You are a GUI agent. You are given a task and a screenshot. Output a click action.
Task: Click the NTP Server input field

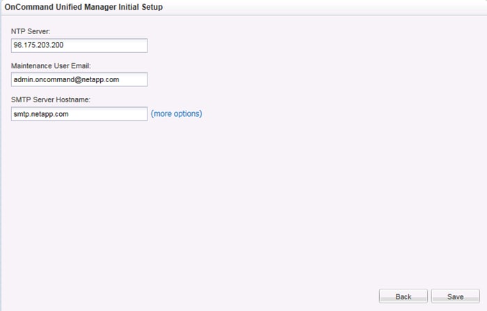(x=79, y=45)
